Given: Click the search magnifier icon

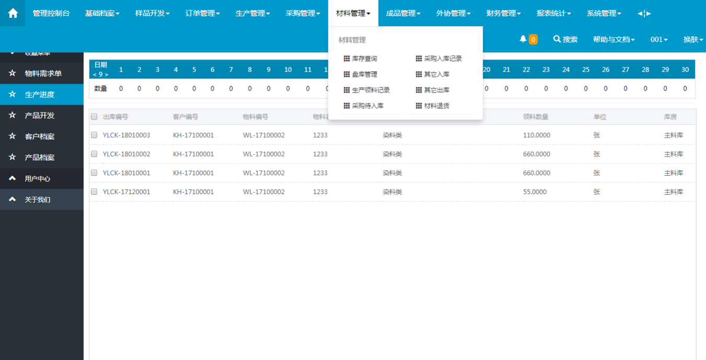Looking at the screenshot, I should (557, 39).
